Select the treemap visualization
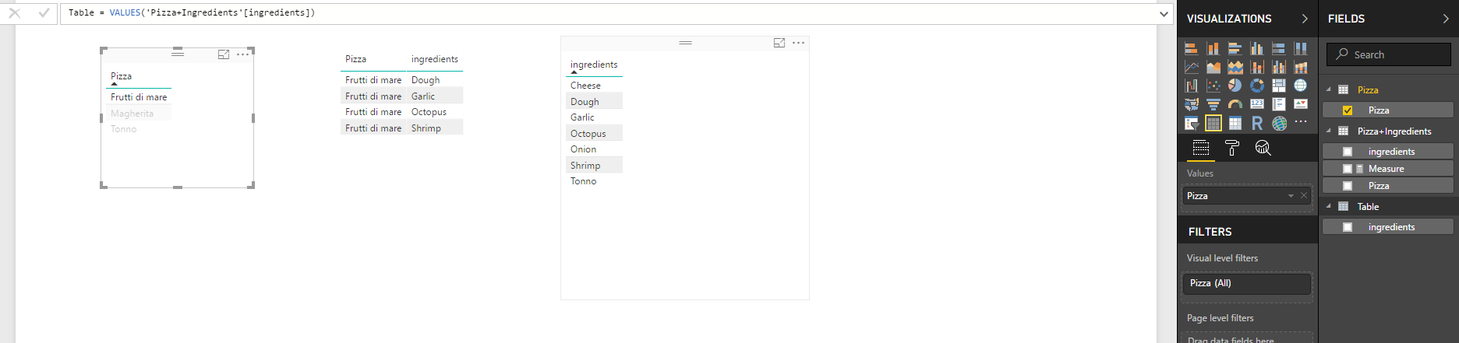 [x=1279, y=86]
